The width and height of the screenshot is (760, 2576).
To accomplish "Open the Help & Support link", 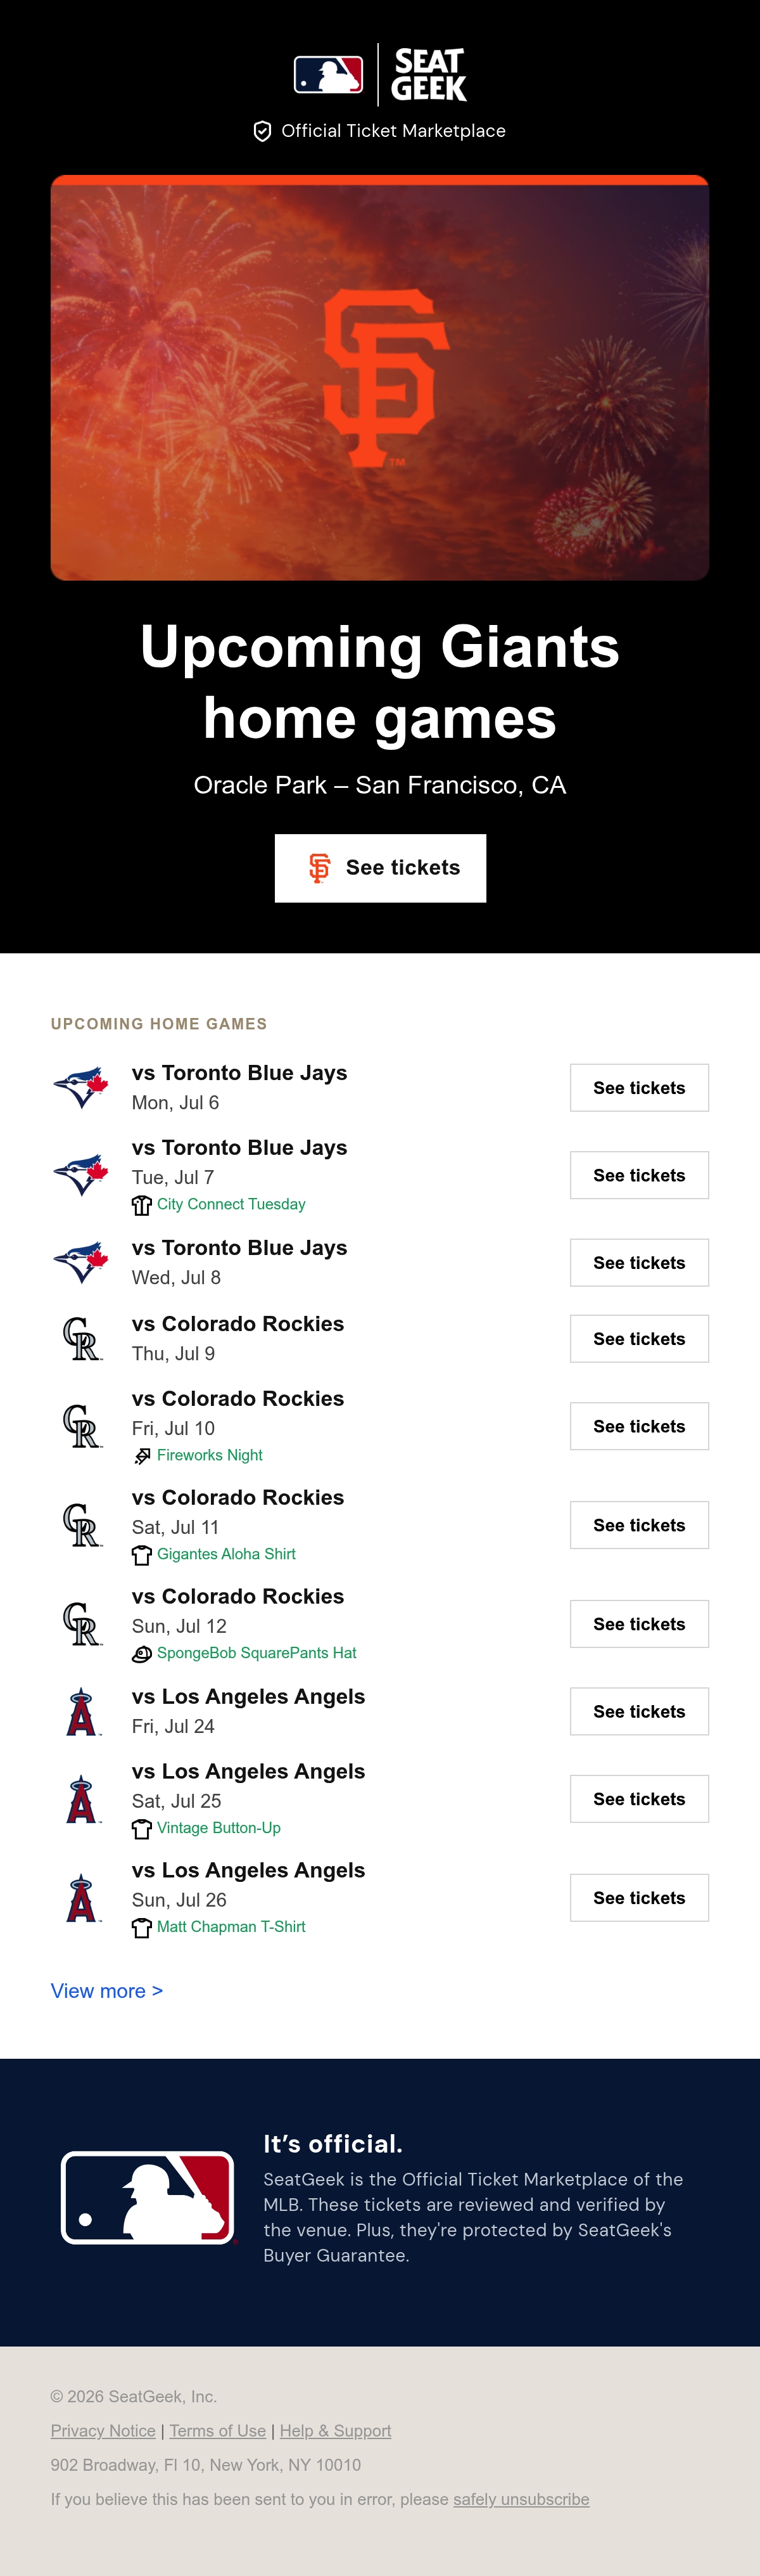I will (336, 2431).
